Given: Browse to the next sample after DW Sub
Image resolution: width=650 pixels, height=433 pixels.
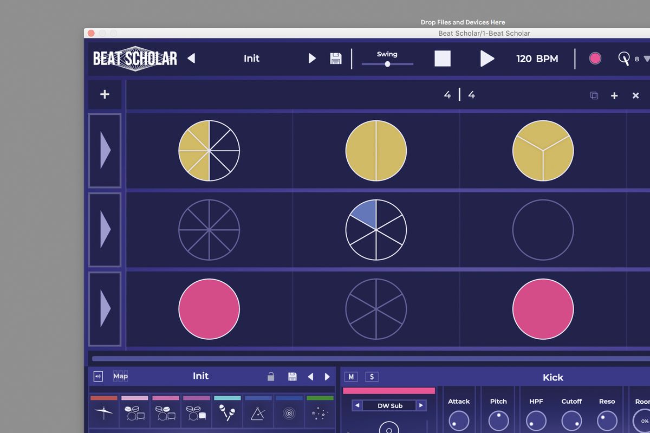Looking at the screenshot, I should tap(422, 405).
